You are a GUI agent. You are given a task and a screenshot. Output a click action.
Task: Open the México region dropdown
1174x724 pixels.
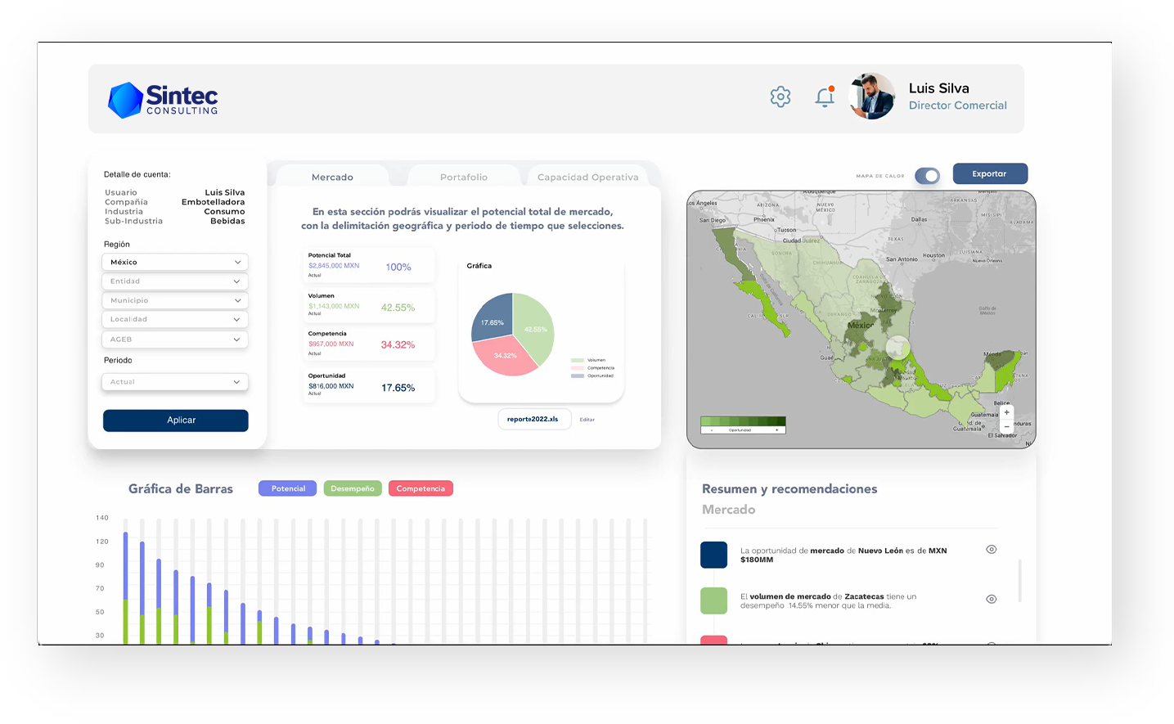pos(175,262)
